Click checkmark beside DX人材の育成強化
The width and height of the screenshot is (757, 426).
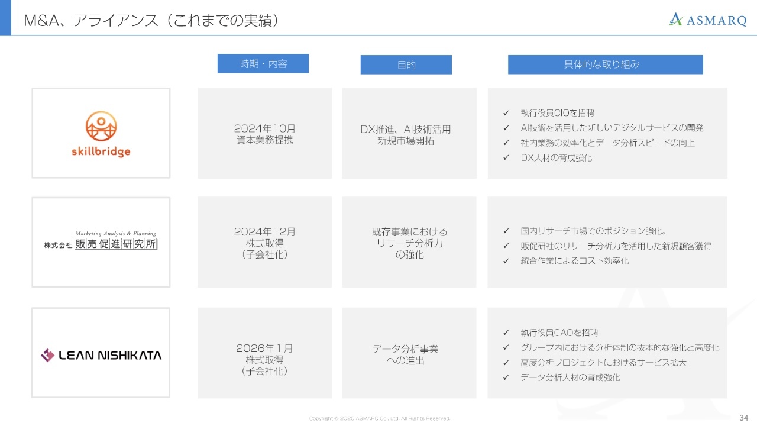(506, 157)
